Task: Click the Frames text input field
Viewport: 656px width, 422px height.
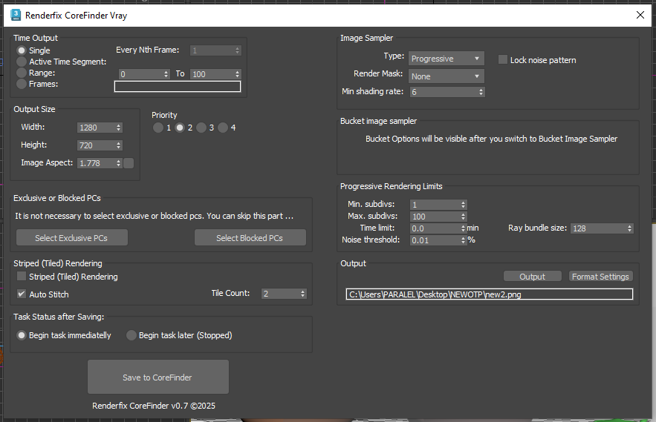Action: tap(178, 87)
